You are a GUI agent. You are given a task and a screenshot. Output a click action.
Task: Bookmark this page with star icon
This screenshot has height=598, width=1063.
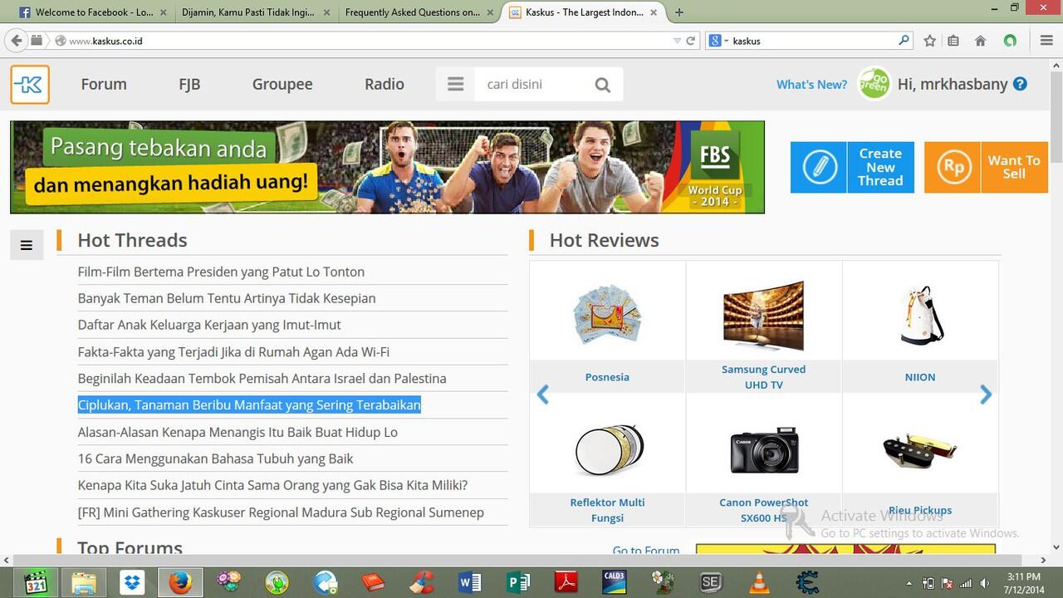pyautogui.click(x=929, y=40)
